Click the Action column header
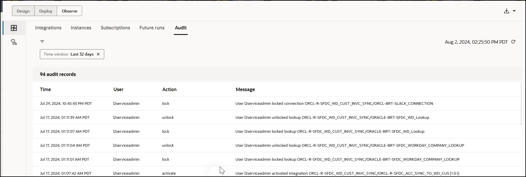The image size is (526, 177). point(169,89)
